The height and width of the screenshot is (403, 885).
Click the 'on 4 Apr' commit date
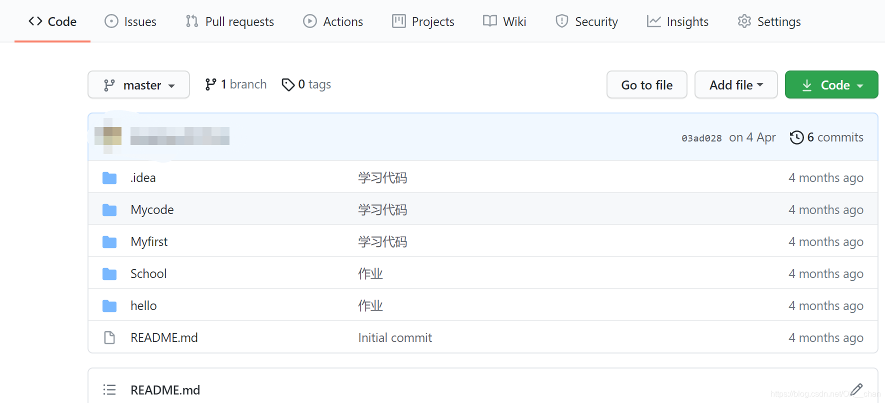[752, 137]
